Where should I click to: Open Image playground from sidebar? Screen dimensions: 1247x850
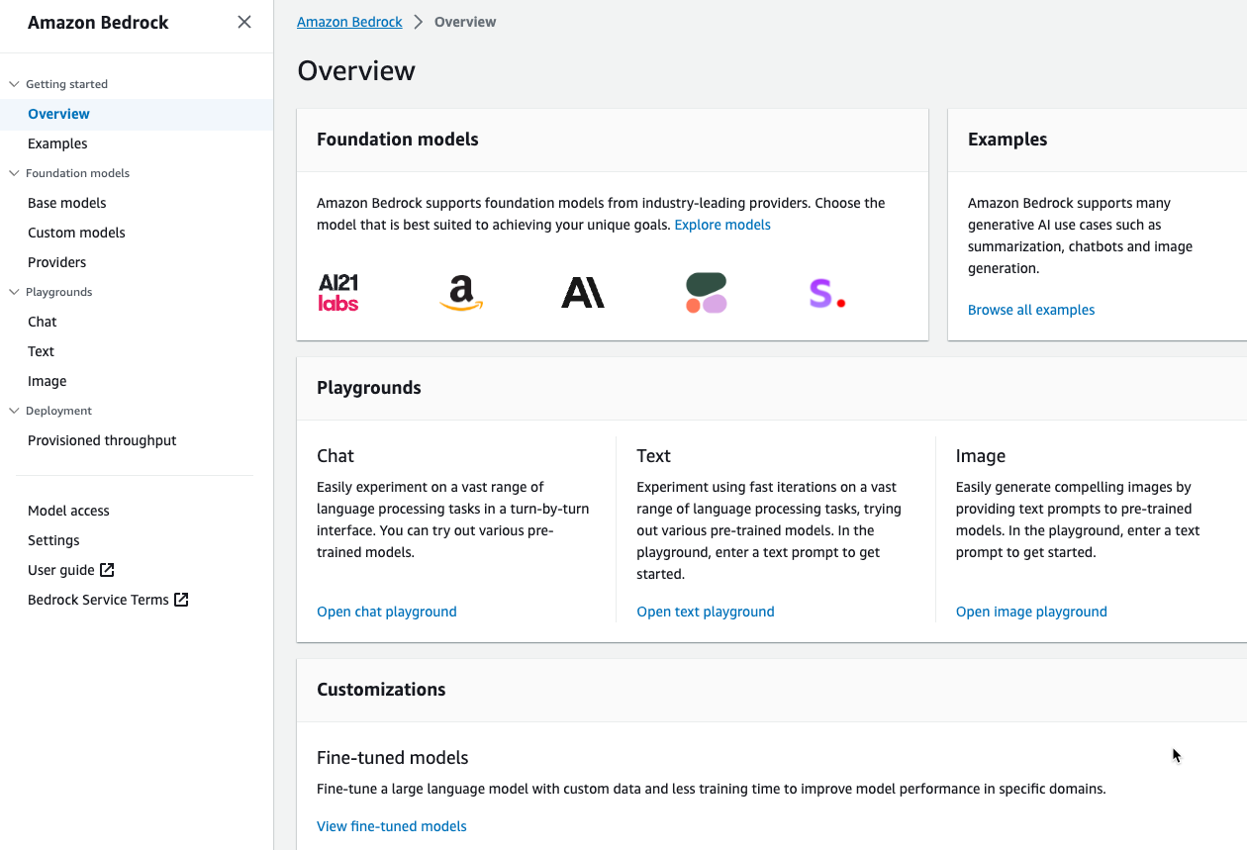click(x=48, y=381)
